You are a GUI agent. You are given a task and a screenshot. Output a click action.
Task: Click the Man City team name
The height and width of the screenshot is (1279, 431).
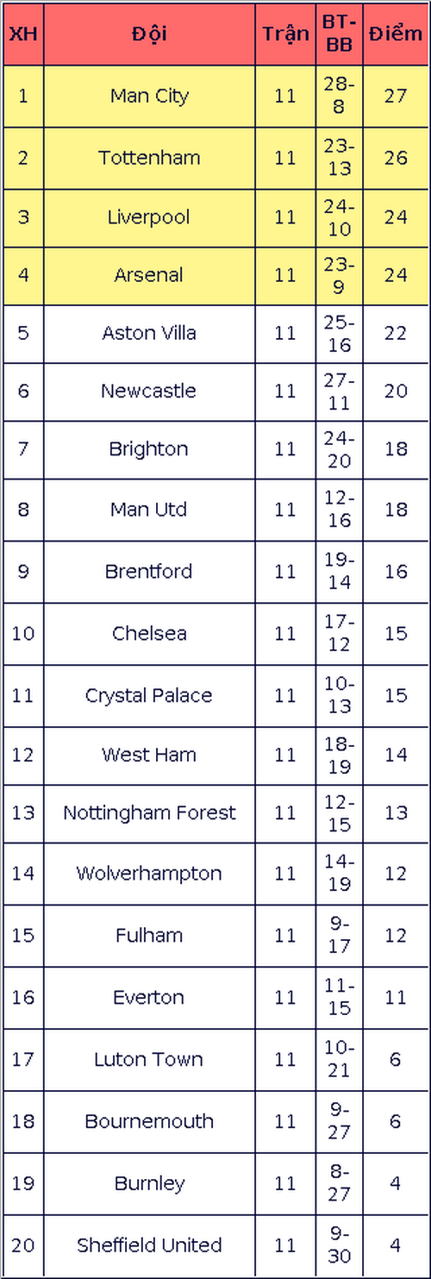tap(149, 97)
